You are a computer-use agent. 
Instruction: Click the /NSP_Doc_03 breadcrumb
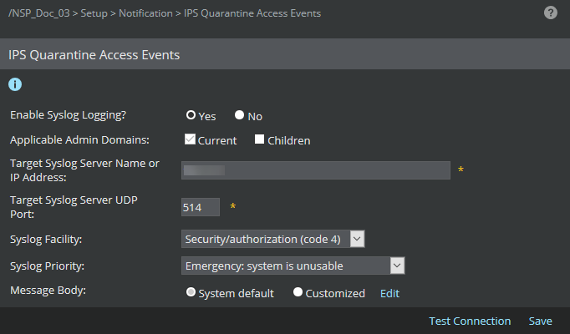coord(39,13)
